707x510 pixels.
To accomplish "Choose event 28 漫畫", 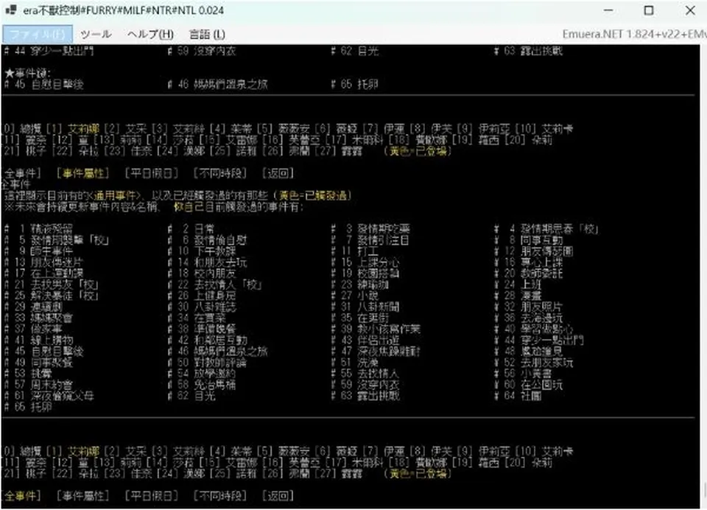I will click(518, 296).
